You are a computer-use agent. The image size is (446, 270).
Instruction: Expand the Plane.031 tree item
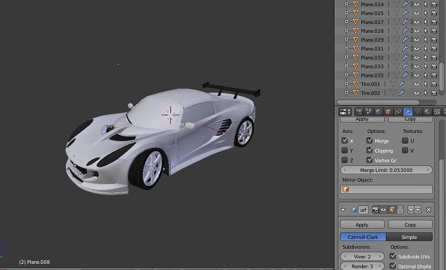(x=346, y=49)
